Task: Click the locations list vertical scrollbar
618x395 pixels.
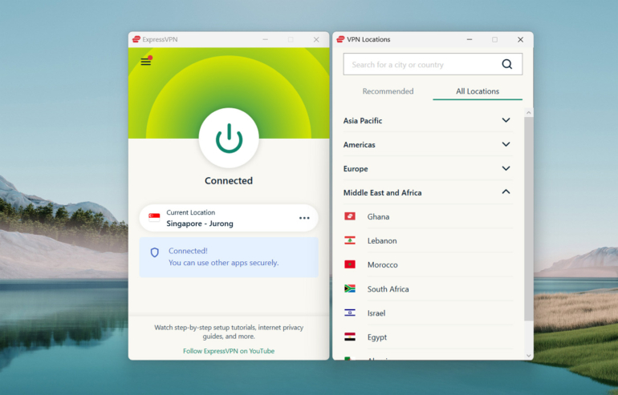Action: [x=528, y=216]
